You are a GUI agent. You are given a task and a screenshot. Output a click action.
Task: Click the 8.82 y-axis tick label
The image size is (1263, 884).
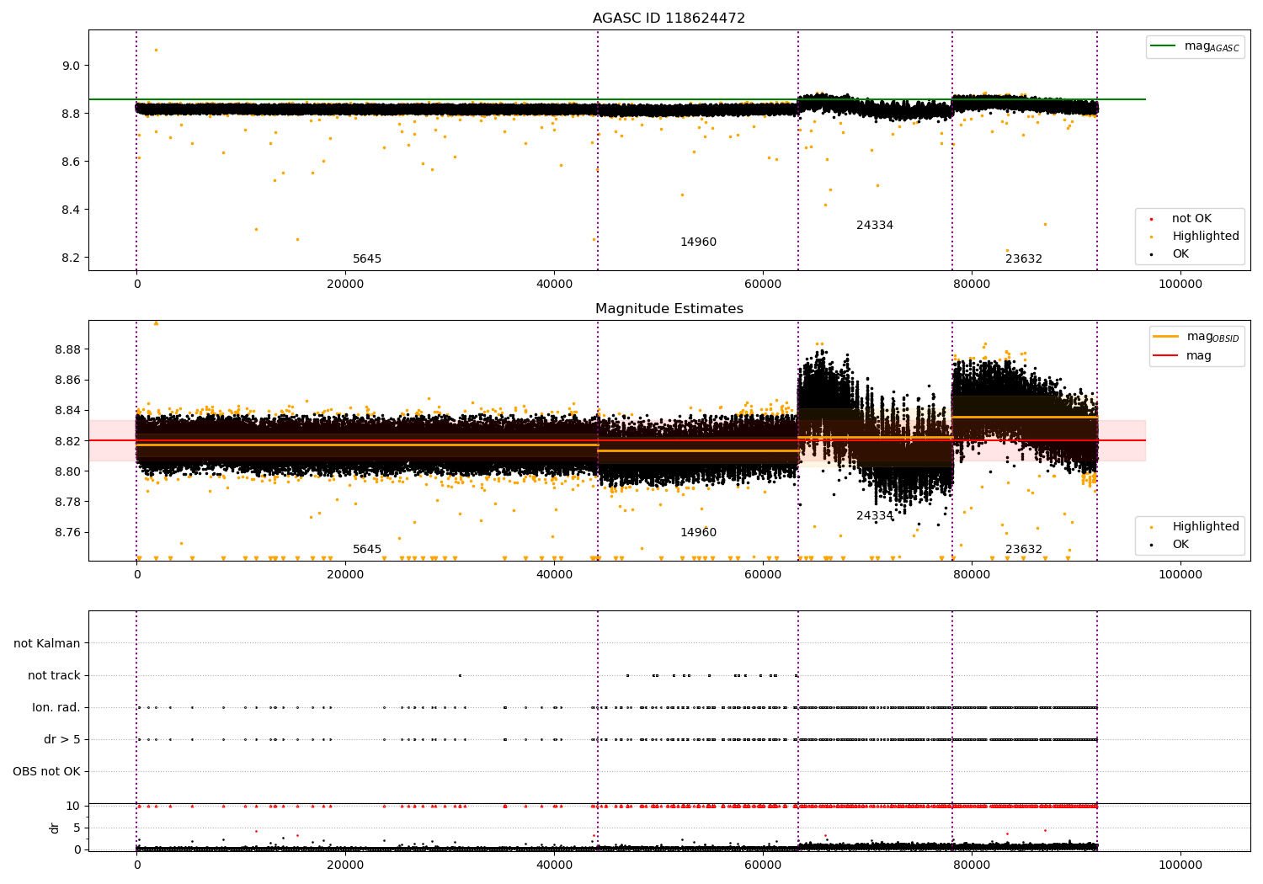point(67,441)
